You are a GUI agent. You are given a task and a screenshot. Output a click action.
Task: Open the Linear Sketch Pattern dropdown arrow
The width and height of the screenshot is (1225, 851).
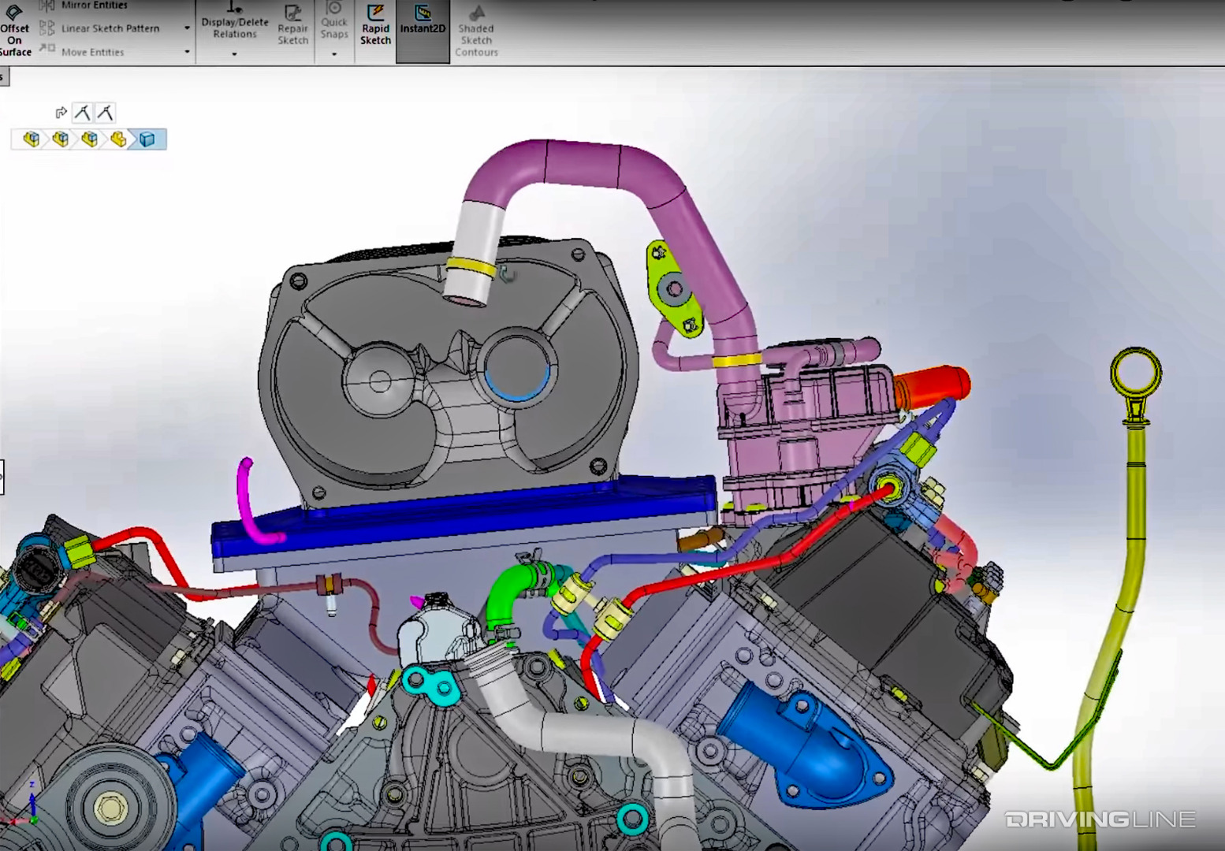[x=187, y=28]
